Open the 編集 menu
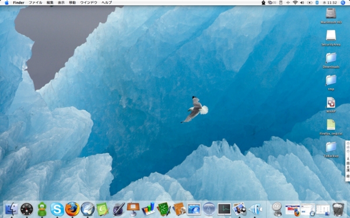The image size is (350, 218). click(50, 3)
